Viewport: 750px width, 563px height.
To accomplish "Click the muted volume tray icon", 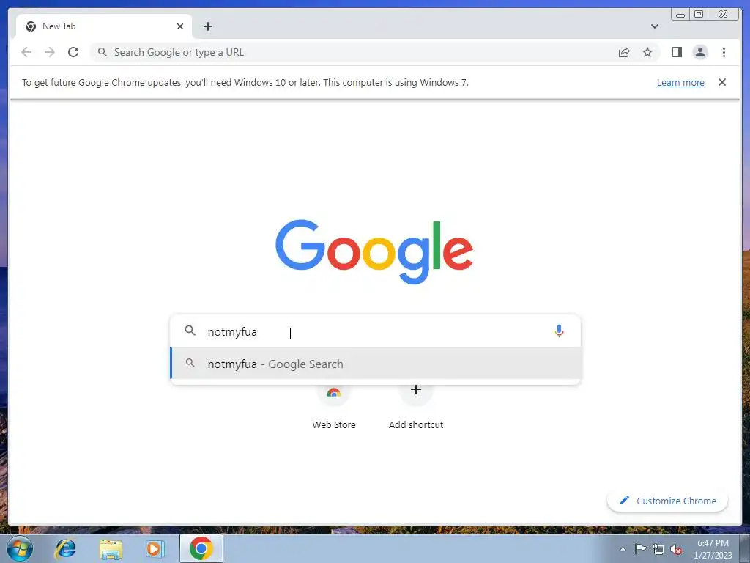I will coord(676,549).
